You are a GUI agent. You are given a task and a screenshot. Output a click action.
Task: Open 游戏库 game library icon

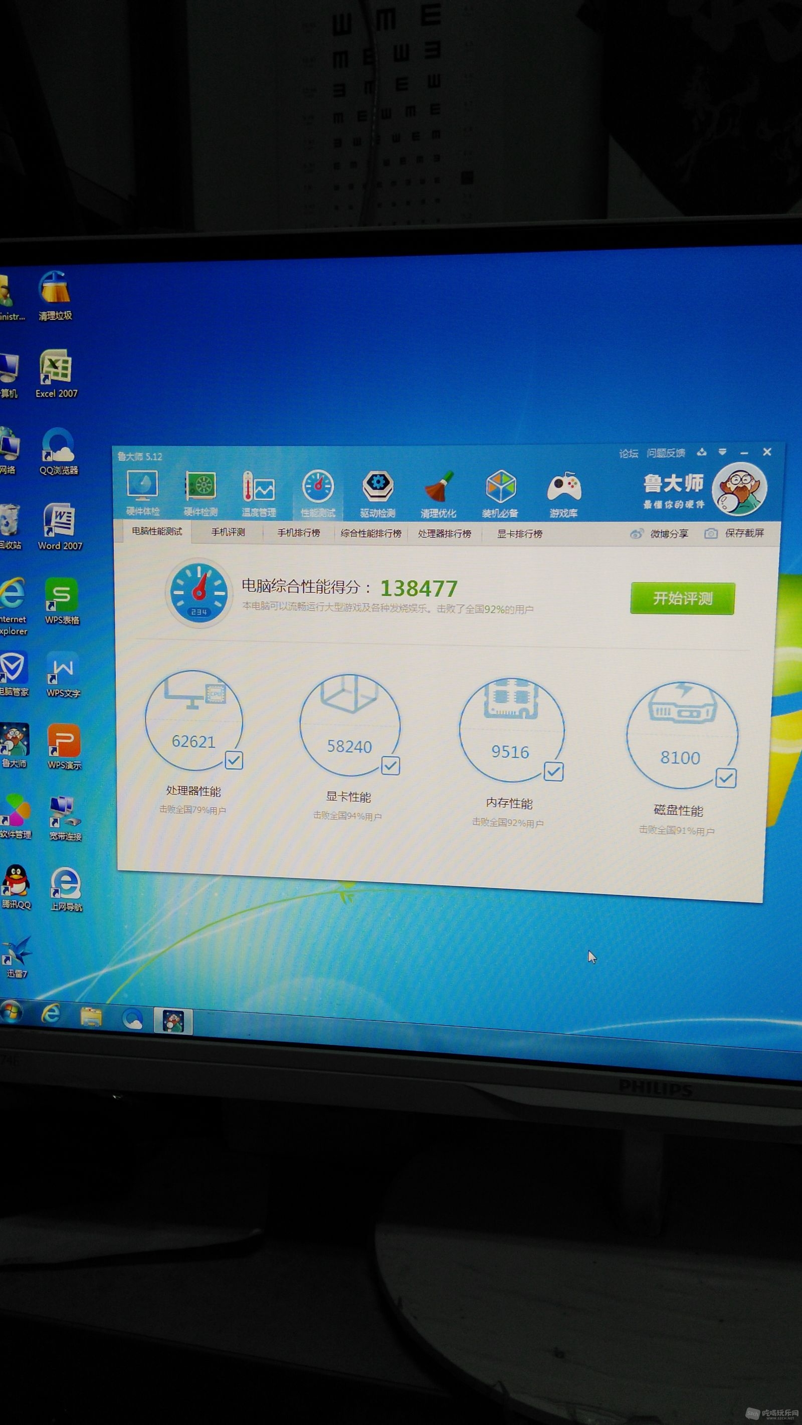coord(563,495)
